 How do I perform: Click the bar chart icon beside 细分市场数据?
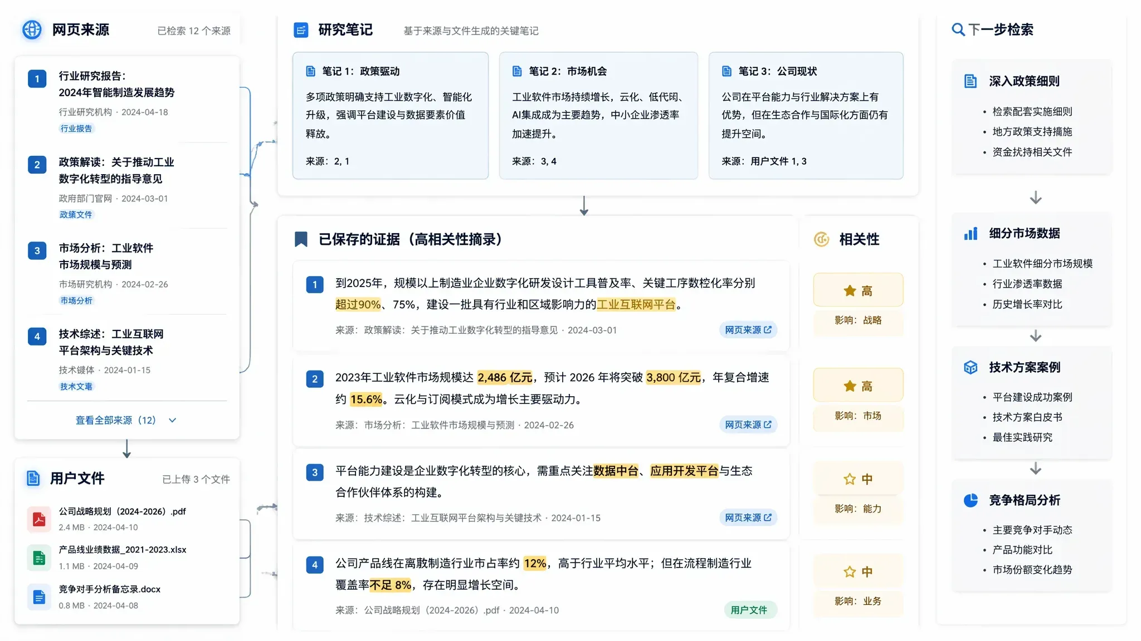pos(971,234)
